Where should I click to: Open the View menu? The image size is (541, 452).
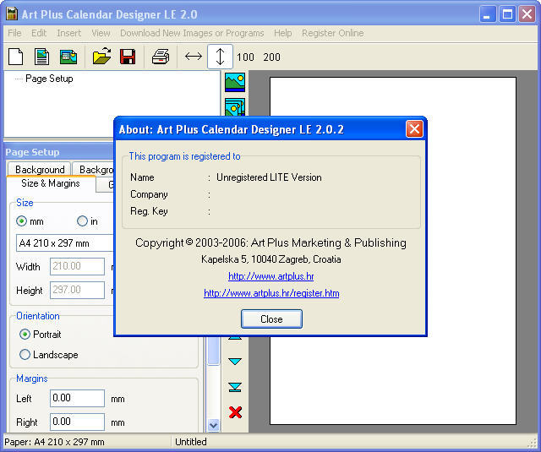pyautogui.click(x=101, y=33)
